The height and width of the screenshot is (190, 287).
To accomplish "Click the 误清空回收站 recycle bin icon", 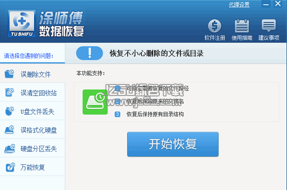I will point(9,93).
